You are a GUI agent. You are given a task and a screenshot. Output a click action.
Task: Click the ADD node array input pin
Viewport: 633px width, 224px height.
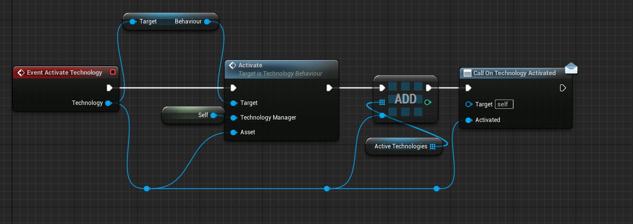pos(382,102)
